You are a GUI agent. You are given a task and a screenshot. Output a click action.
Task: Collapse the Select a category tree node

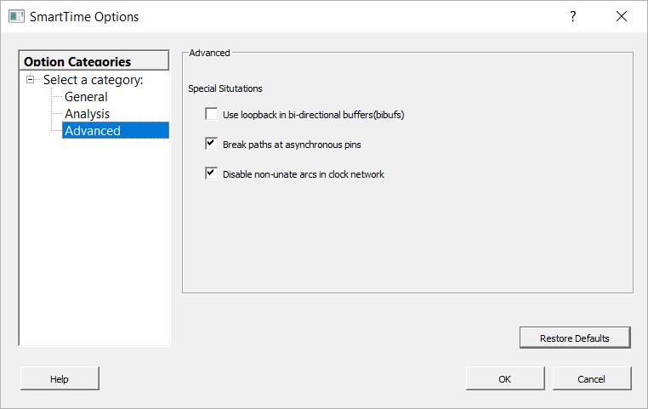tap(31, 80)
